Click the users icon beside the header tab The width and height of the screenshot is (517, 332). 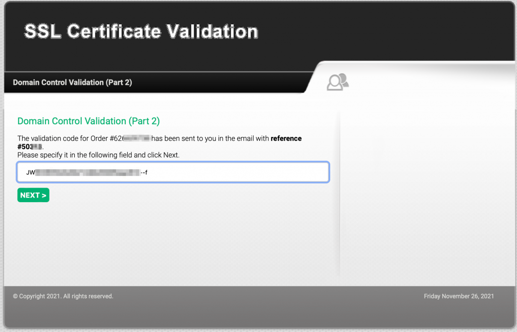(337, 82)
